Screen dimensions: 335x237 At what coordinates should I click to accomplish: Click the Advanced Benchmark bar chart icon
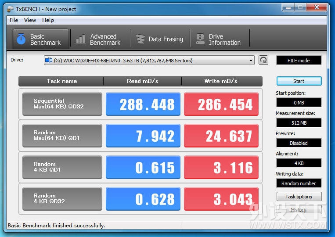pyautogui.click(x=80, y=39)
